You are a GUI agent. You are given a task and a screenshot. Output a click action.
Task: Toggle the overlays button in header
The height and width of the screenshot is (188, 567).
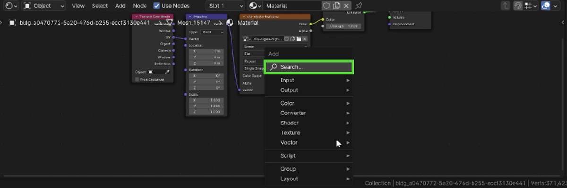[x=546, y=6]
